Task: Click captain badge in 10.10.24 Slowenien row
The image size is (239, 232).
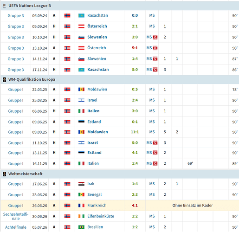Action: pyautogui.click(x=155, y=37)
